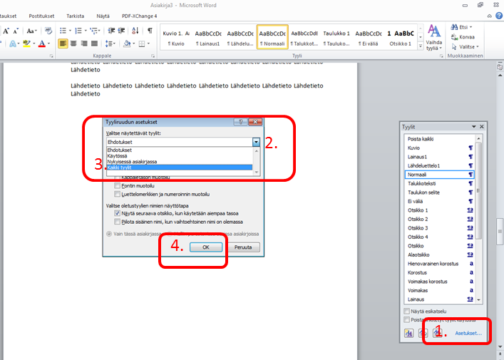Check Piilota sisäinen nimi checkbox
Viewport: 504px width, 360px height.
(x=118, y=222)
